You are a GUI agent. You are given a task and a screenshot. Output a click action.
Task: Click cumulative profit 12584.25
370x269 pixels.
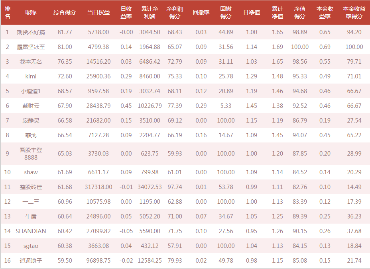coord(150,261)
